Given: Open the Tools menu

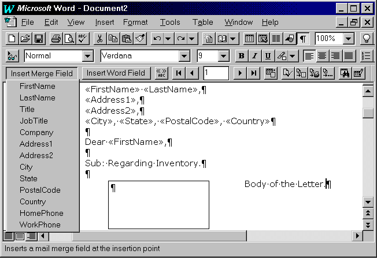Looking at the screenshot, I should pos(170,22).
